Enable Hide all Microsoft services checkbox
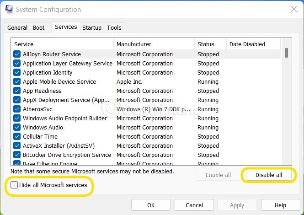The height and width of the screenshot is (215, 304). click(15, 185)
